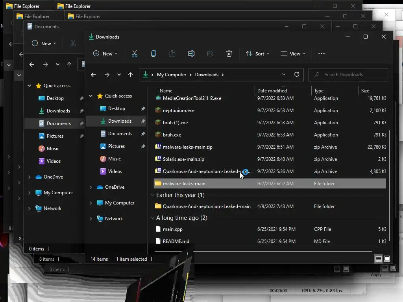Expand Network in Downloads sidebar

[91, 219]
